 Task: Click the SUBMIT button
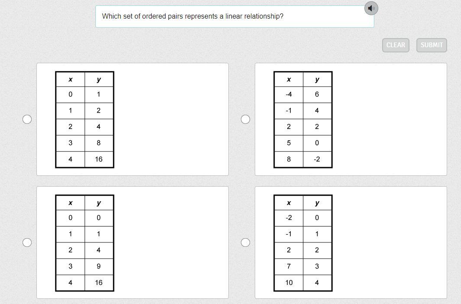(x=431, y=45)
